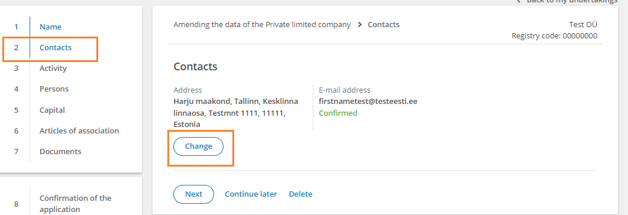Go to the Documents step
Screen dimensions: 628x215
[x=60, y=151]
